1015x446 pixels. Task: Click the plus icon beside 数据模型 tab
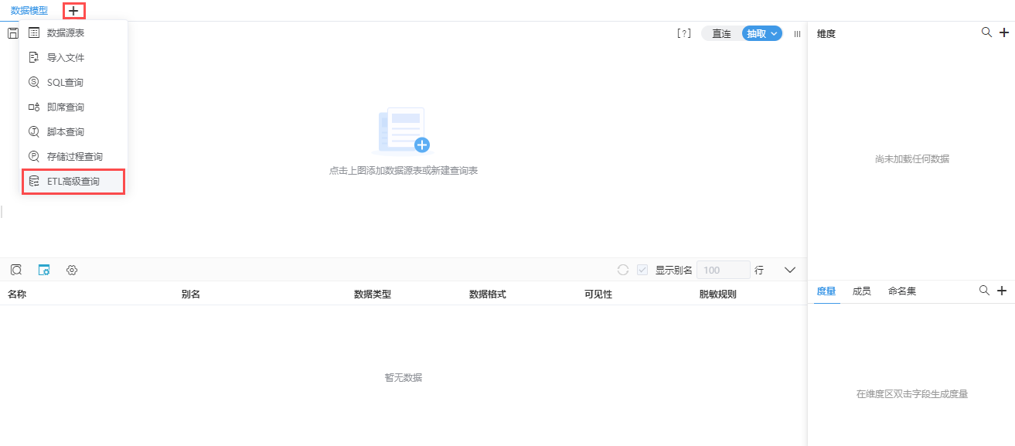[x=73, y=11]
